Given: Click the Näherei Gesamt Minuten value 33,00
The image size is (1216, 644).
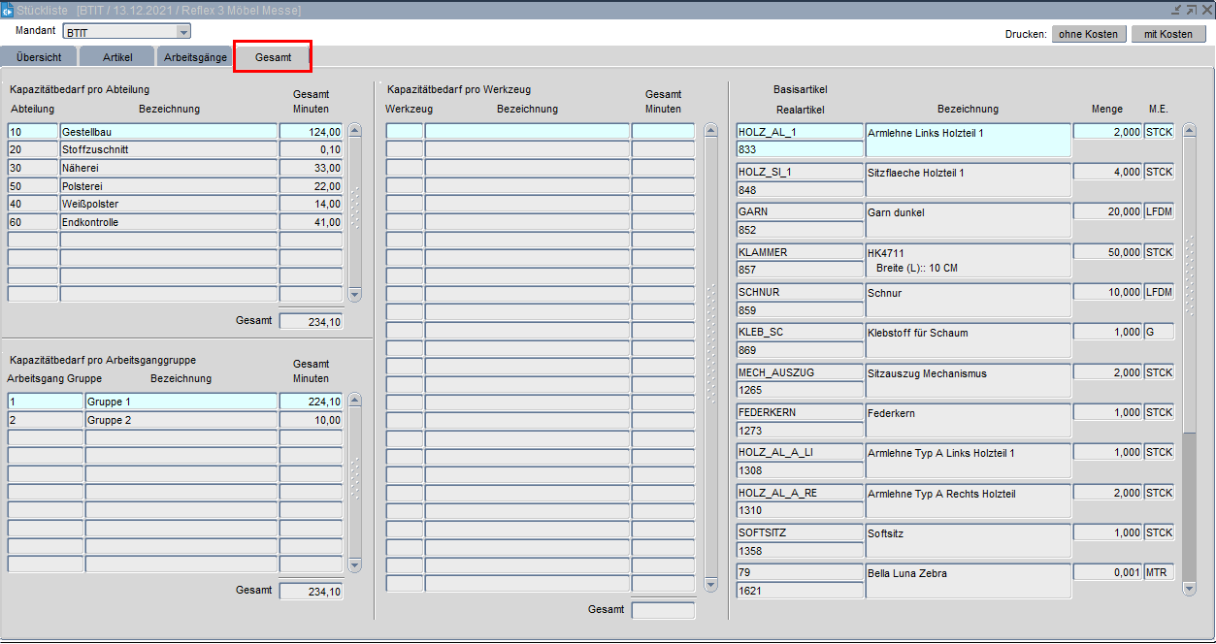Looking at the screenshot, I should pyautogui.click(x=311, y=168).
